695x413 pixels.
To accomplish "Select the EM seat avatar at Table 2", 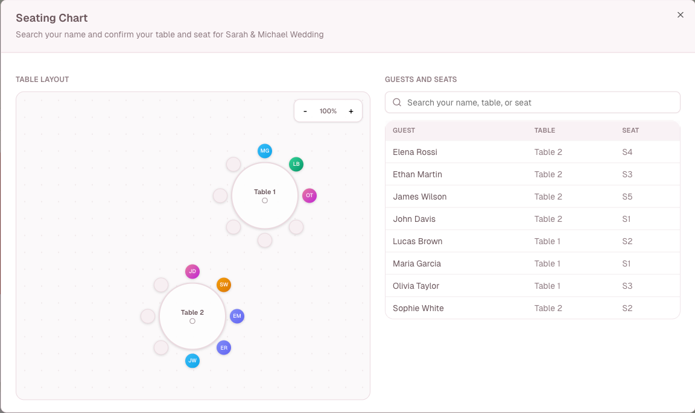I will pyautogui.click(x=237, y=316).
